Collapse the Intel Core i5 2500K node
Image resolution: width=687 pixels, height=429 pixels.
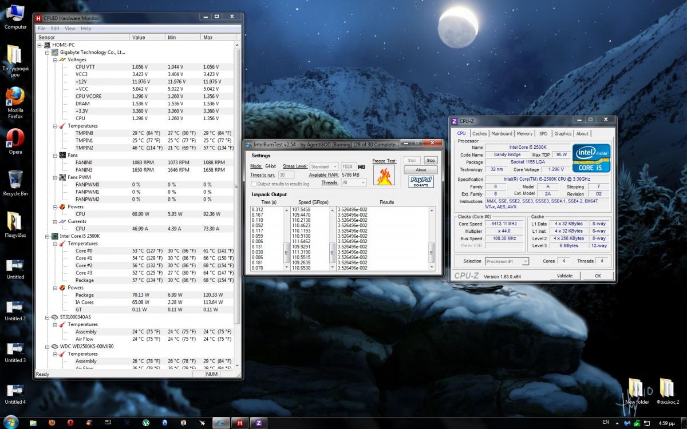(48, 236)
